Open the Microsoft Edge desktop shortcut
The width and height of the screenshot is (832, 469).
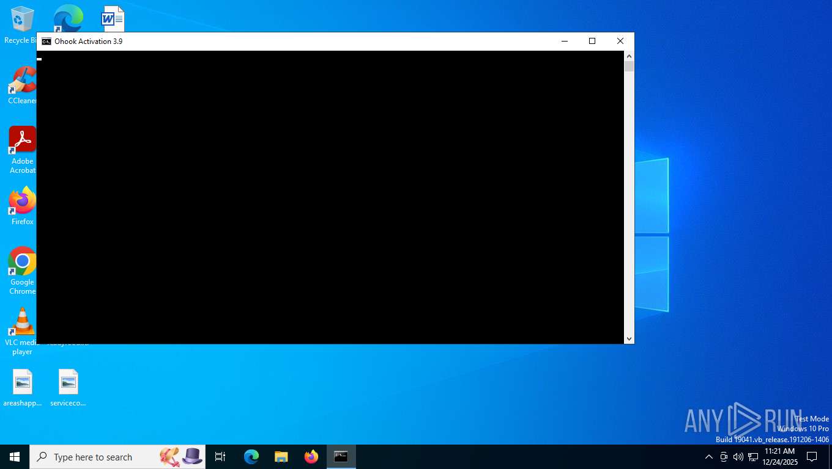[x=68, y=18]
